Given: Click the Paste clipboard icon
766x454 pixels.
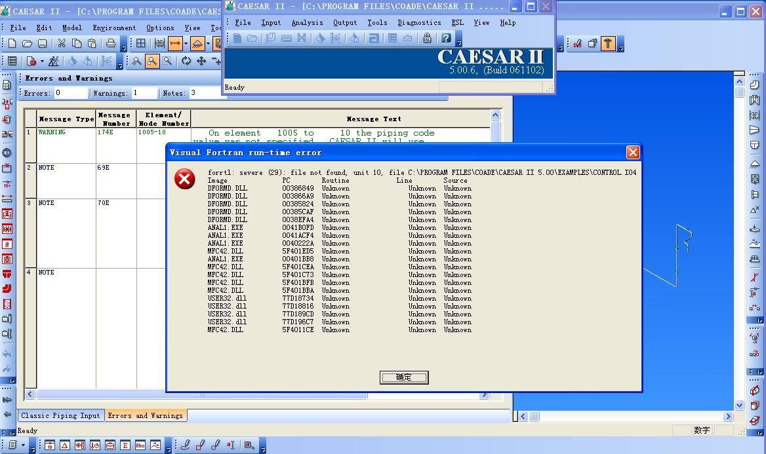Looking at the screenshot, I should [x=92, y=43].
